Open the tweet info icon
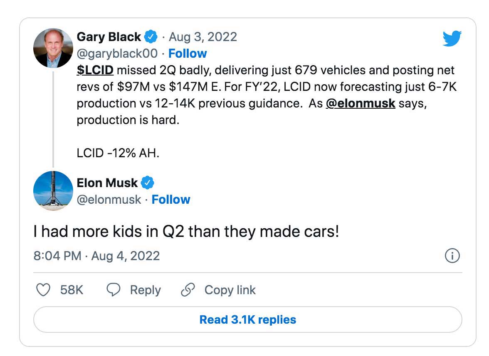Image resolution: width=489 pixels, height=356 pixels. tap(452, 256)
